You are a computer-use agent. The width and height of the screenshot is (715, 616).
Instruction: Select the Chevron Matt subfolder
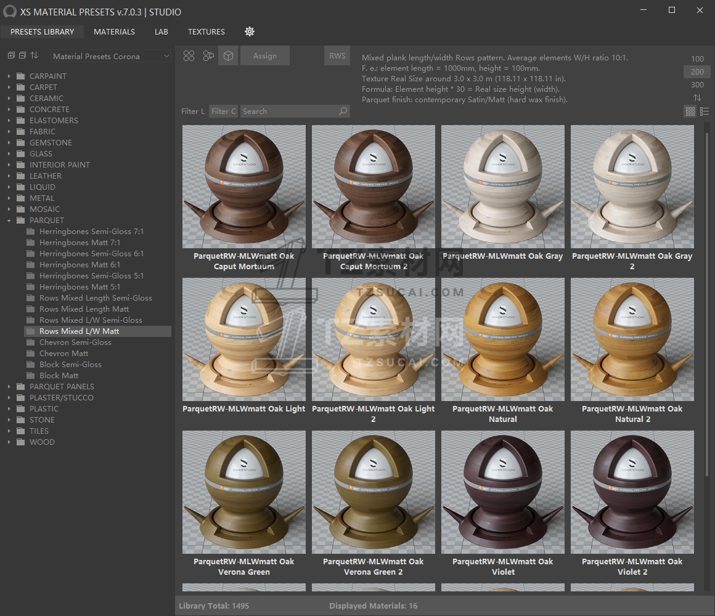click(63, 354)
